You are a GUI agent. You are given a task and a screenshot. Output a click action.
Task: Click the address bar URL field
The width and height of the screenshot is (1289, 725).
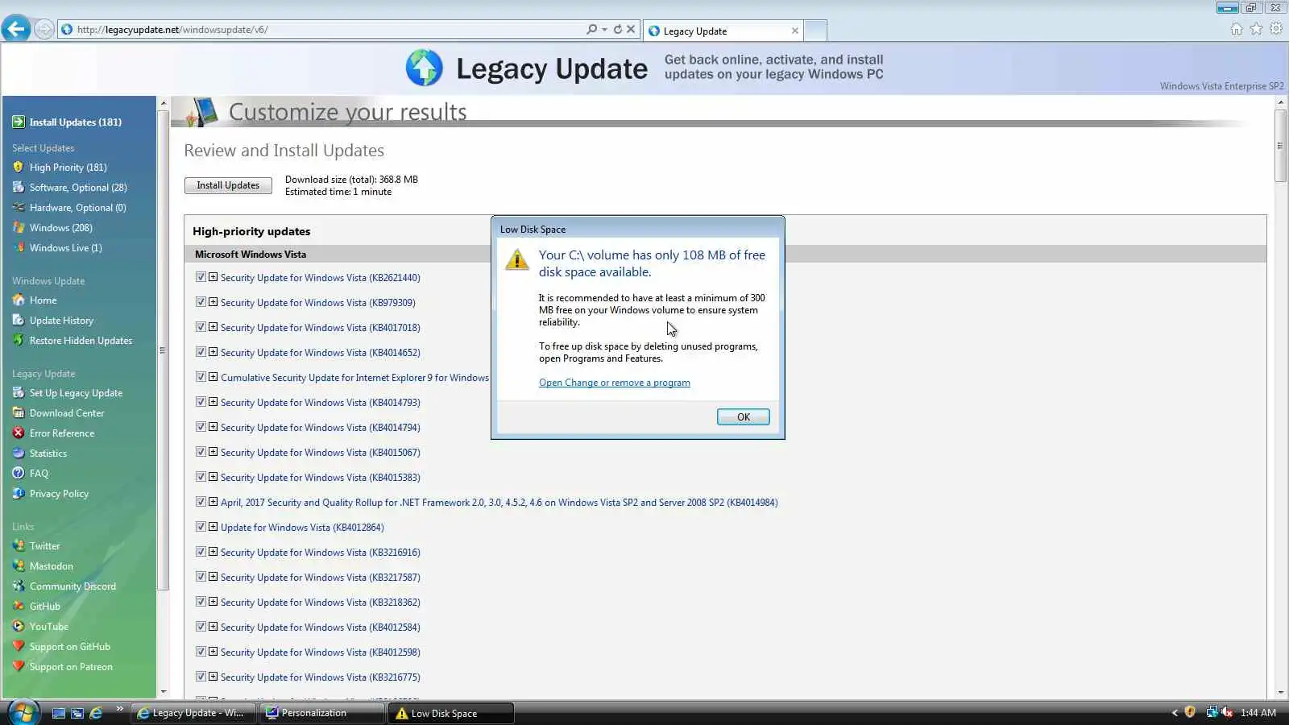click(x=322, y=30)
